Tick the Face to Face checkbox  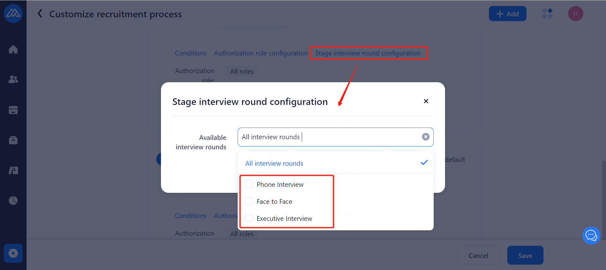(x=249, y=201)
